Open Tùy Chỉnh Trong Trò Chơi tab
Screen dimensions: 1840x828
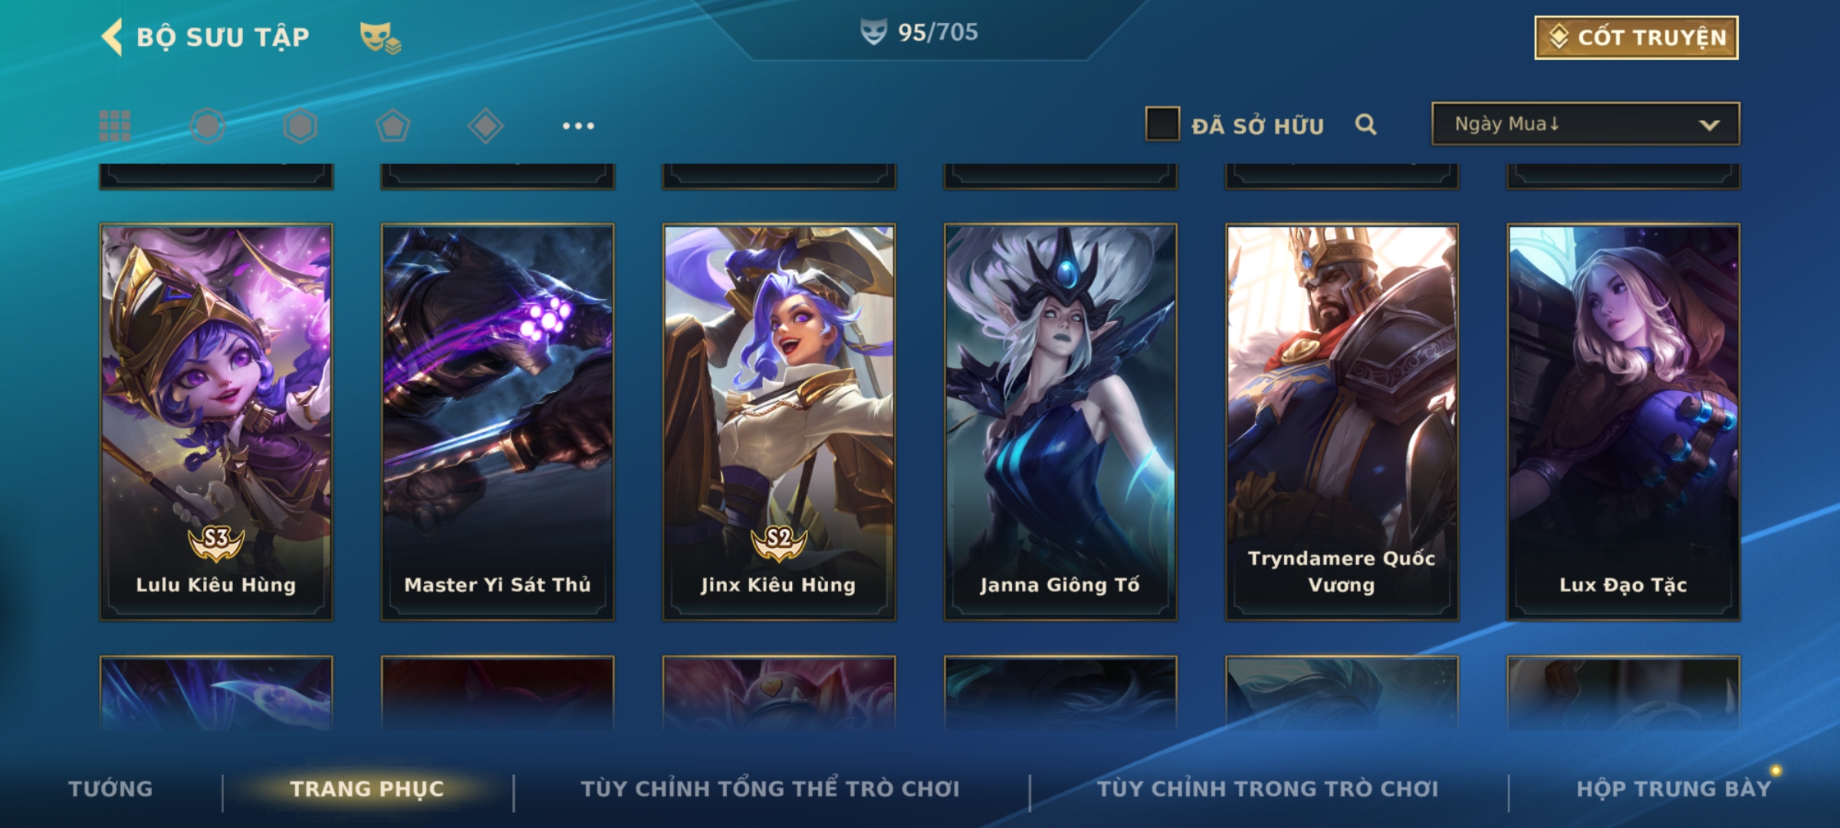pos(1267,788)
